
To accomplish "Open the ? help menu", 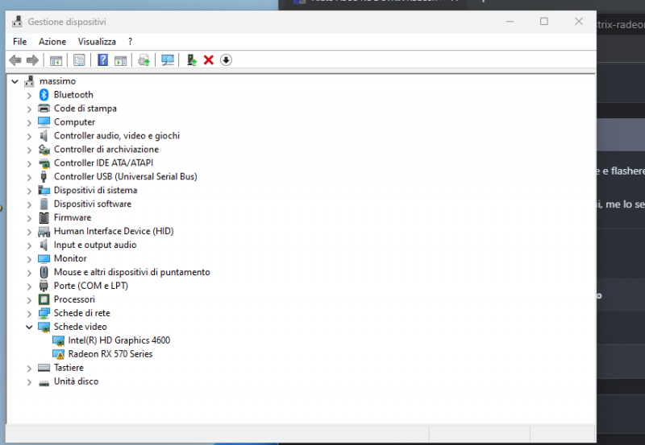I will point(130,42).
